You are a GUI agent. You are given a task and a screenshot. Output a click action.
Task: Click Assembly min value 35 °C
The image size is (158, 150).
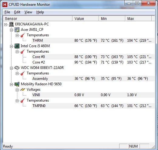pos(111,79)
